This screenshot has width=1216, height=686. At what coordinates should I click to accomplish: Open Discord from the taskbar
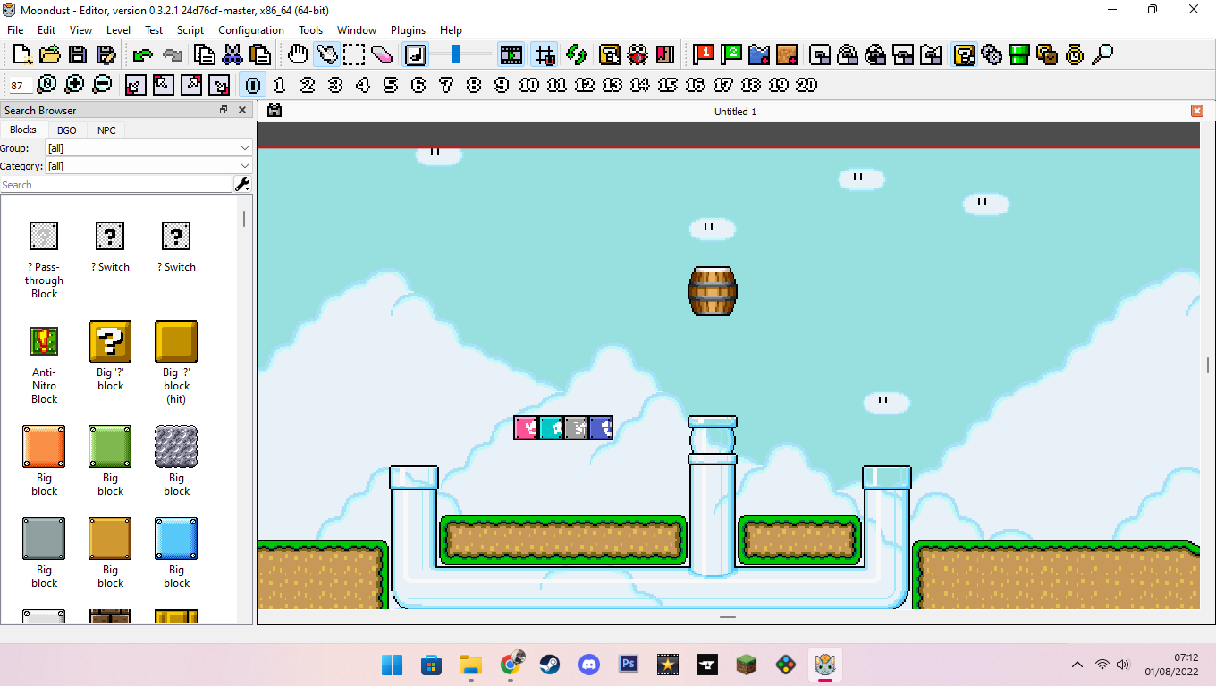pyautogui.click(x=589, y=665)
